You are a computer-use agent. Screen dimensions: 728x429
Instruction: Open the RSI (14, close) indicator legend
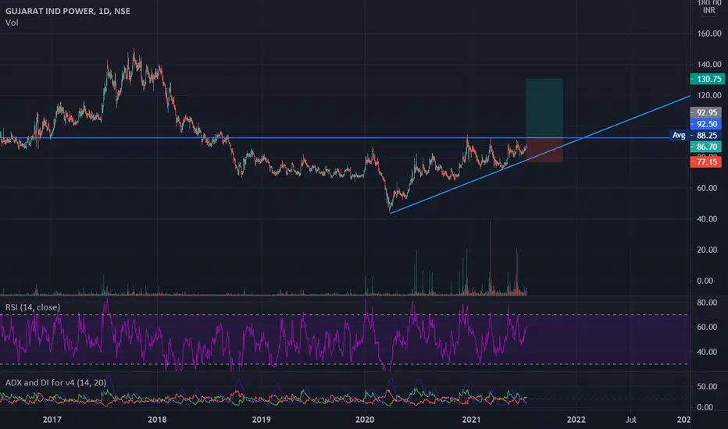(x=33, y=307)
